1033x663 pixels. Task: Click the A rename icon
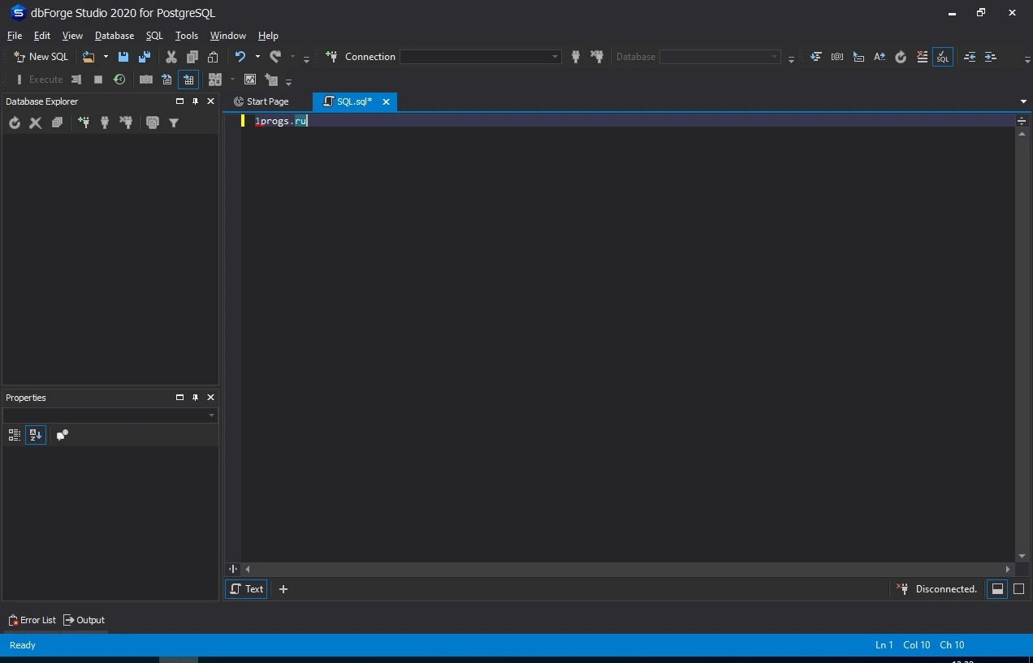point(880,57)
